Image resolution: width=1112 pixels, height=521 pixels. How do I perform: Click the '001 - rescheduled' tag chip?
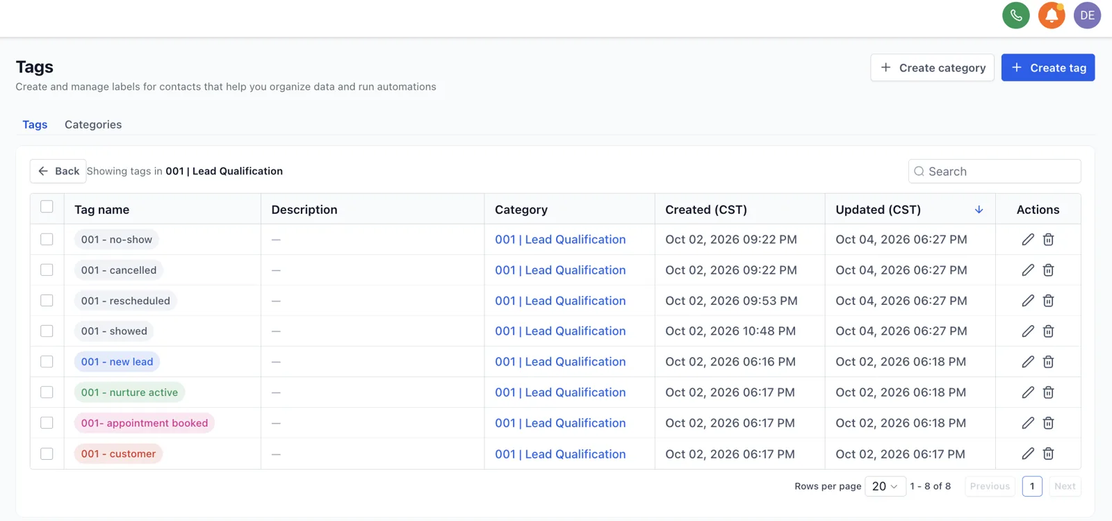pos(125,301)
